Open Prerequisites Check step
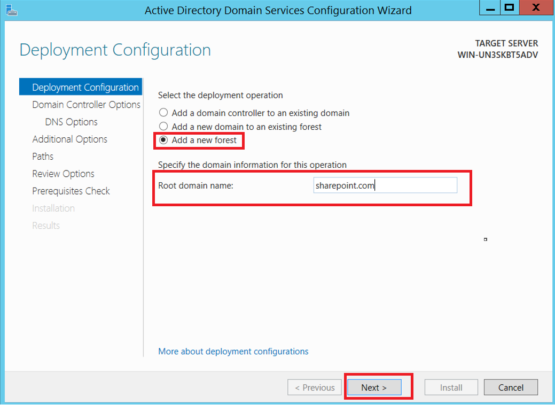 coord(71,191)
